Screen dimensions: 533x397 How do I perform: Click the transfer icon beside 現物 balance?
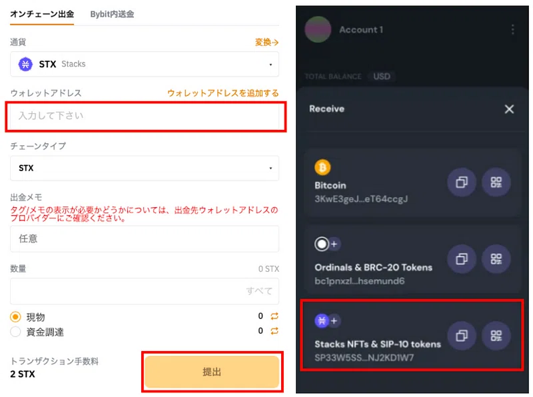point(274,316)
